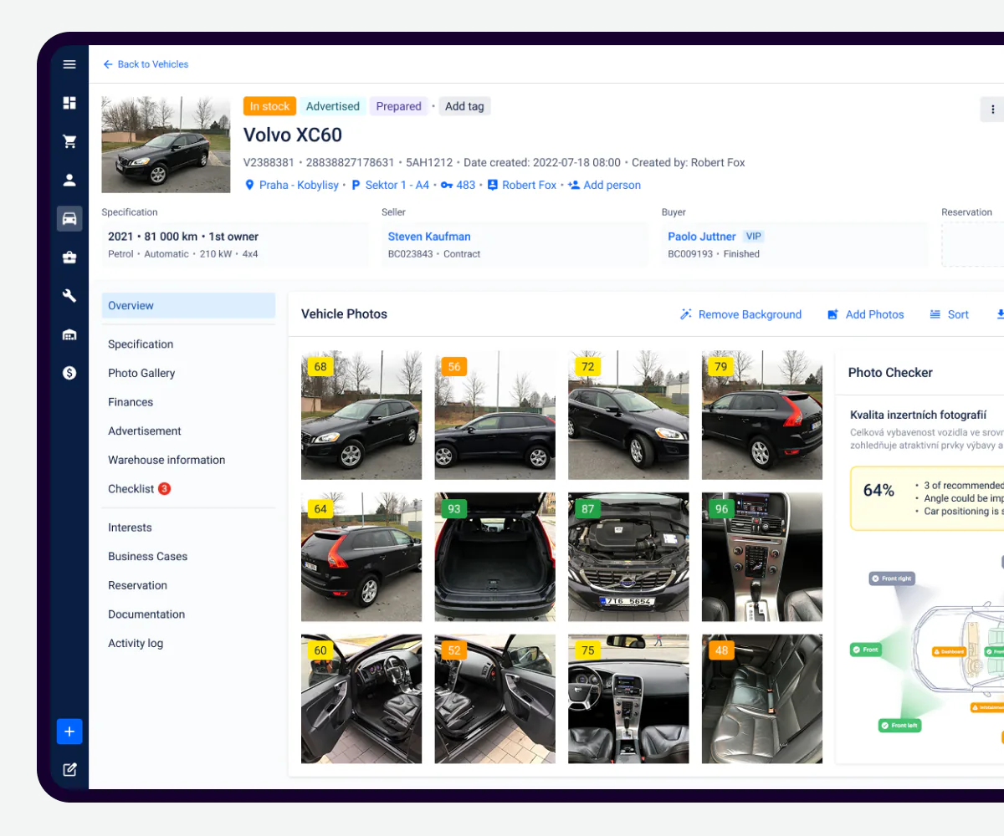Open interior door photo scored 60

361,699
